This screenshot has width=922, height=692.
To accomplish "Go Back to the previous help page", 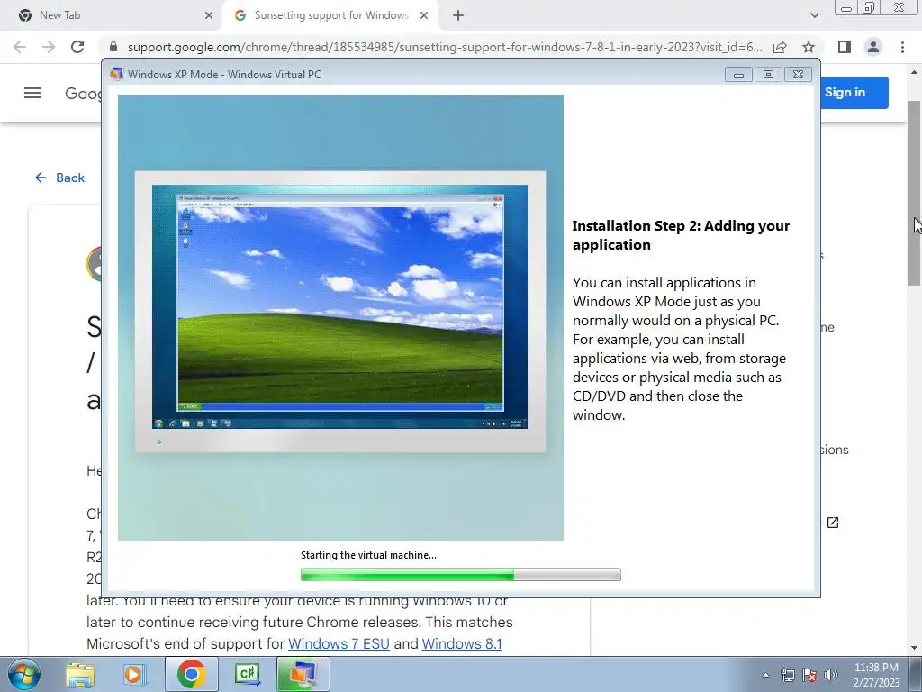I will (x=59, y=178).
